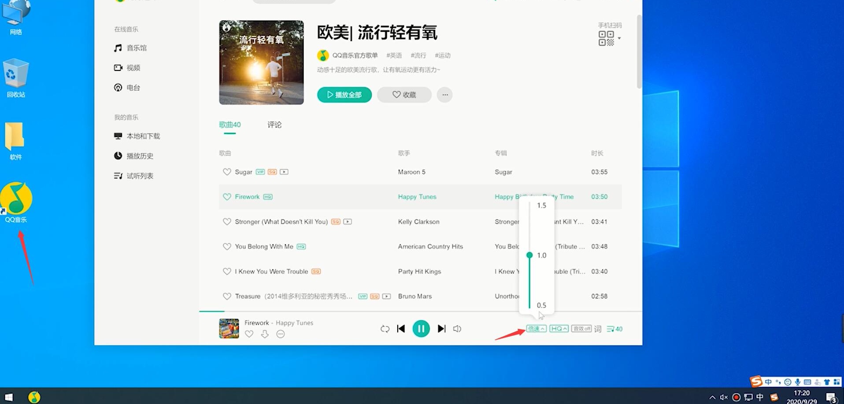Open the 网络 network desktop icon
844x404 pixels.
[16, 18]
